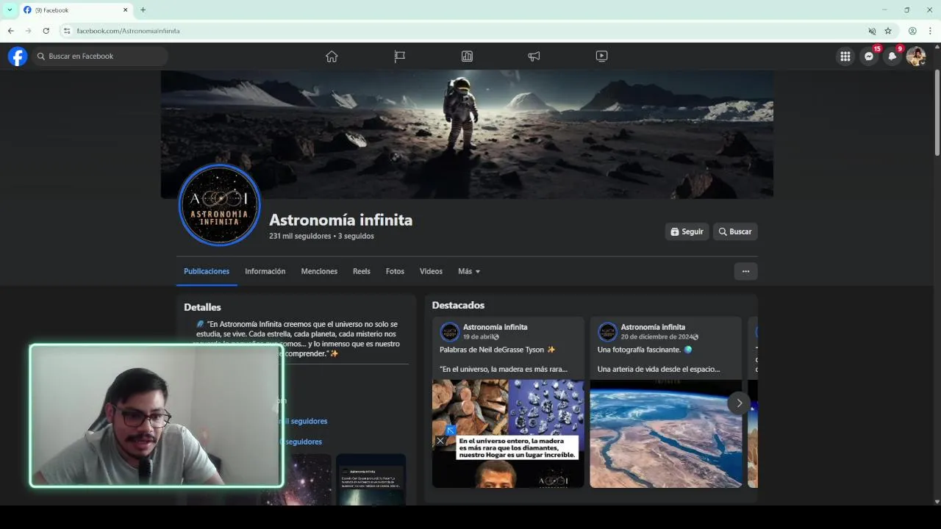Open the apps grid menu icon
941x529 pixels.
[845, 56]
